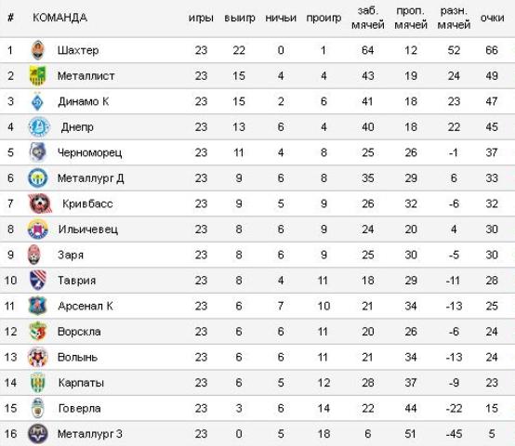Click the Шахтер club logo
This screenshot has width=515, height=446.
pos(38,50)
